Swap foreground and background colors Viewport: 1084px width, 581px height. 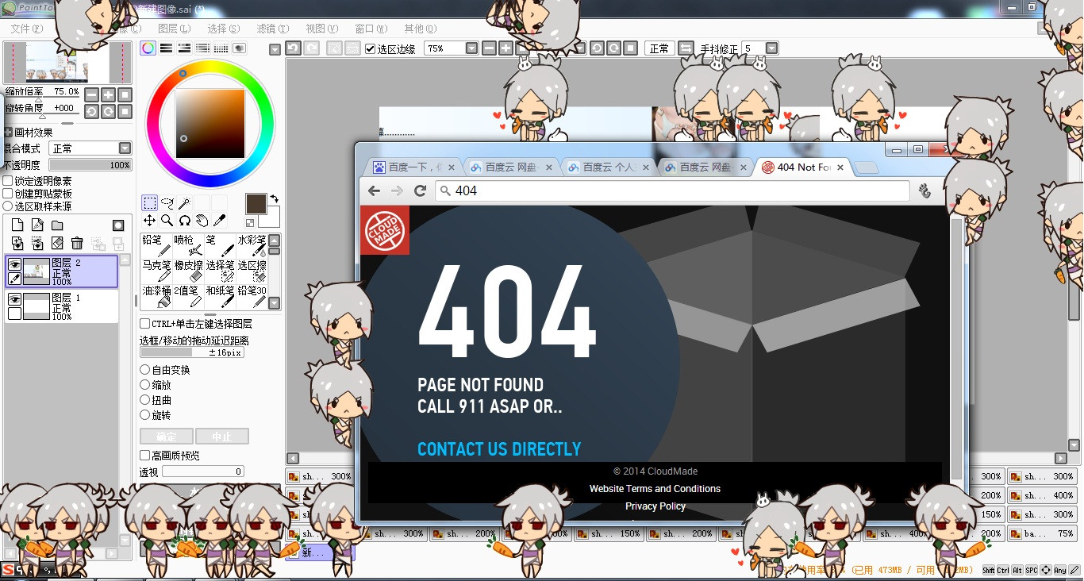tap(275, 198)
